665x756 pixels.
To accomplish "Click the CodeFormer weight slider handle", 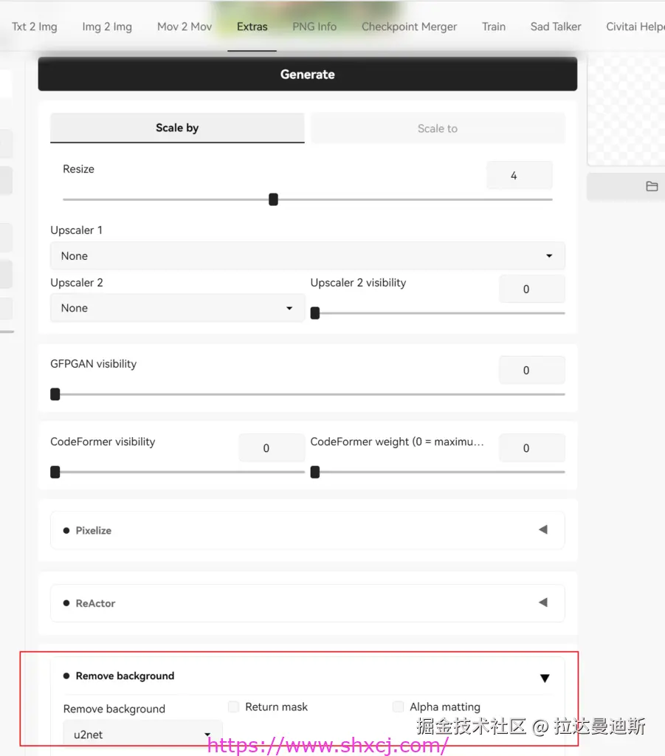I will point(315,472).
